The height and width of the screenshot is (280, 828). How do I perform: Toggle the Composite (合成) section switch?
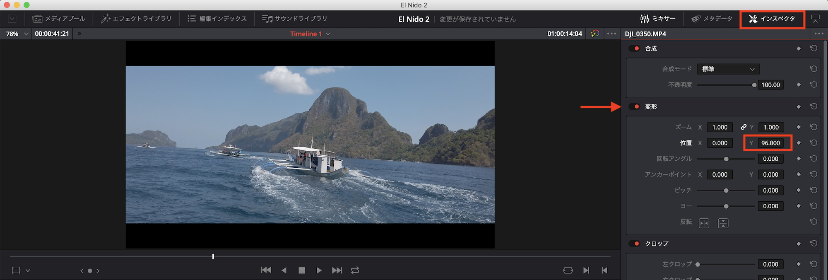click(x=634, y=48)
